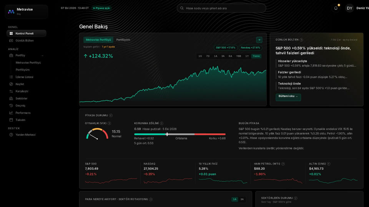
Task: Open Günlük Bülten menu item
Action: pyautogui.click(x=27, y=40)
